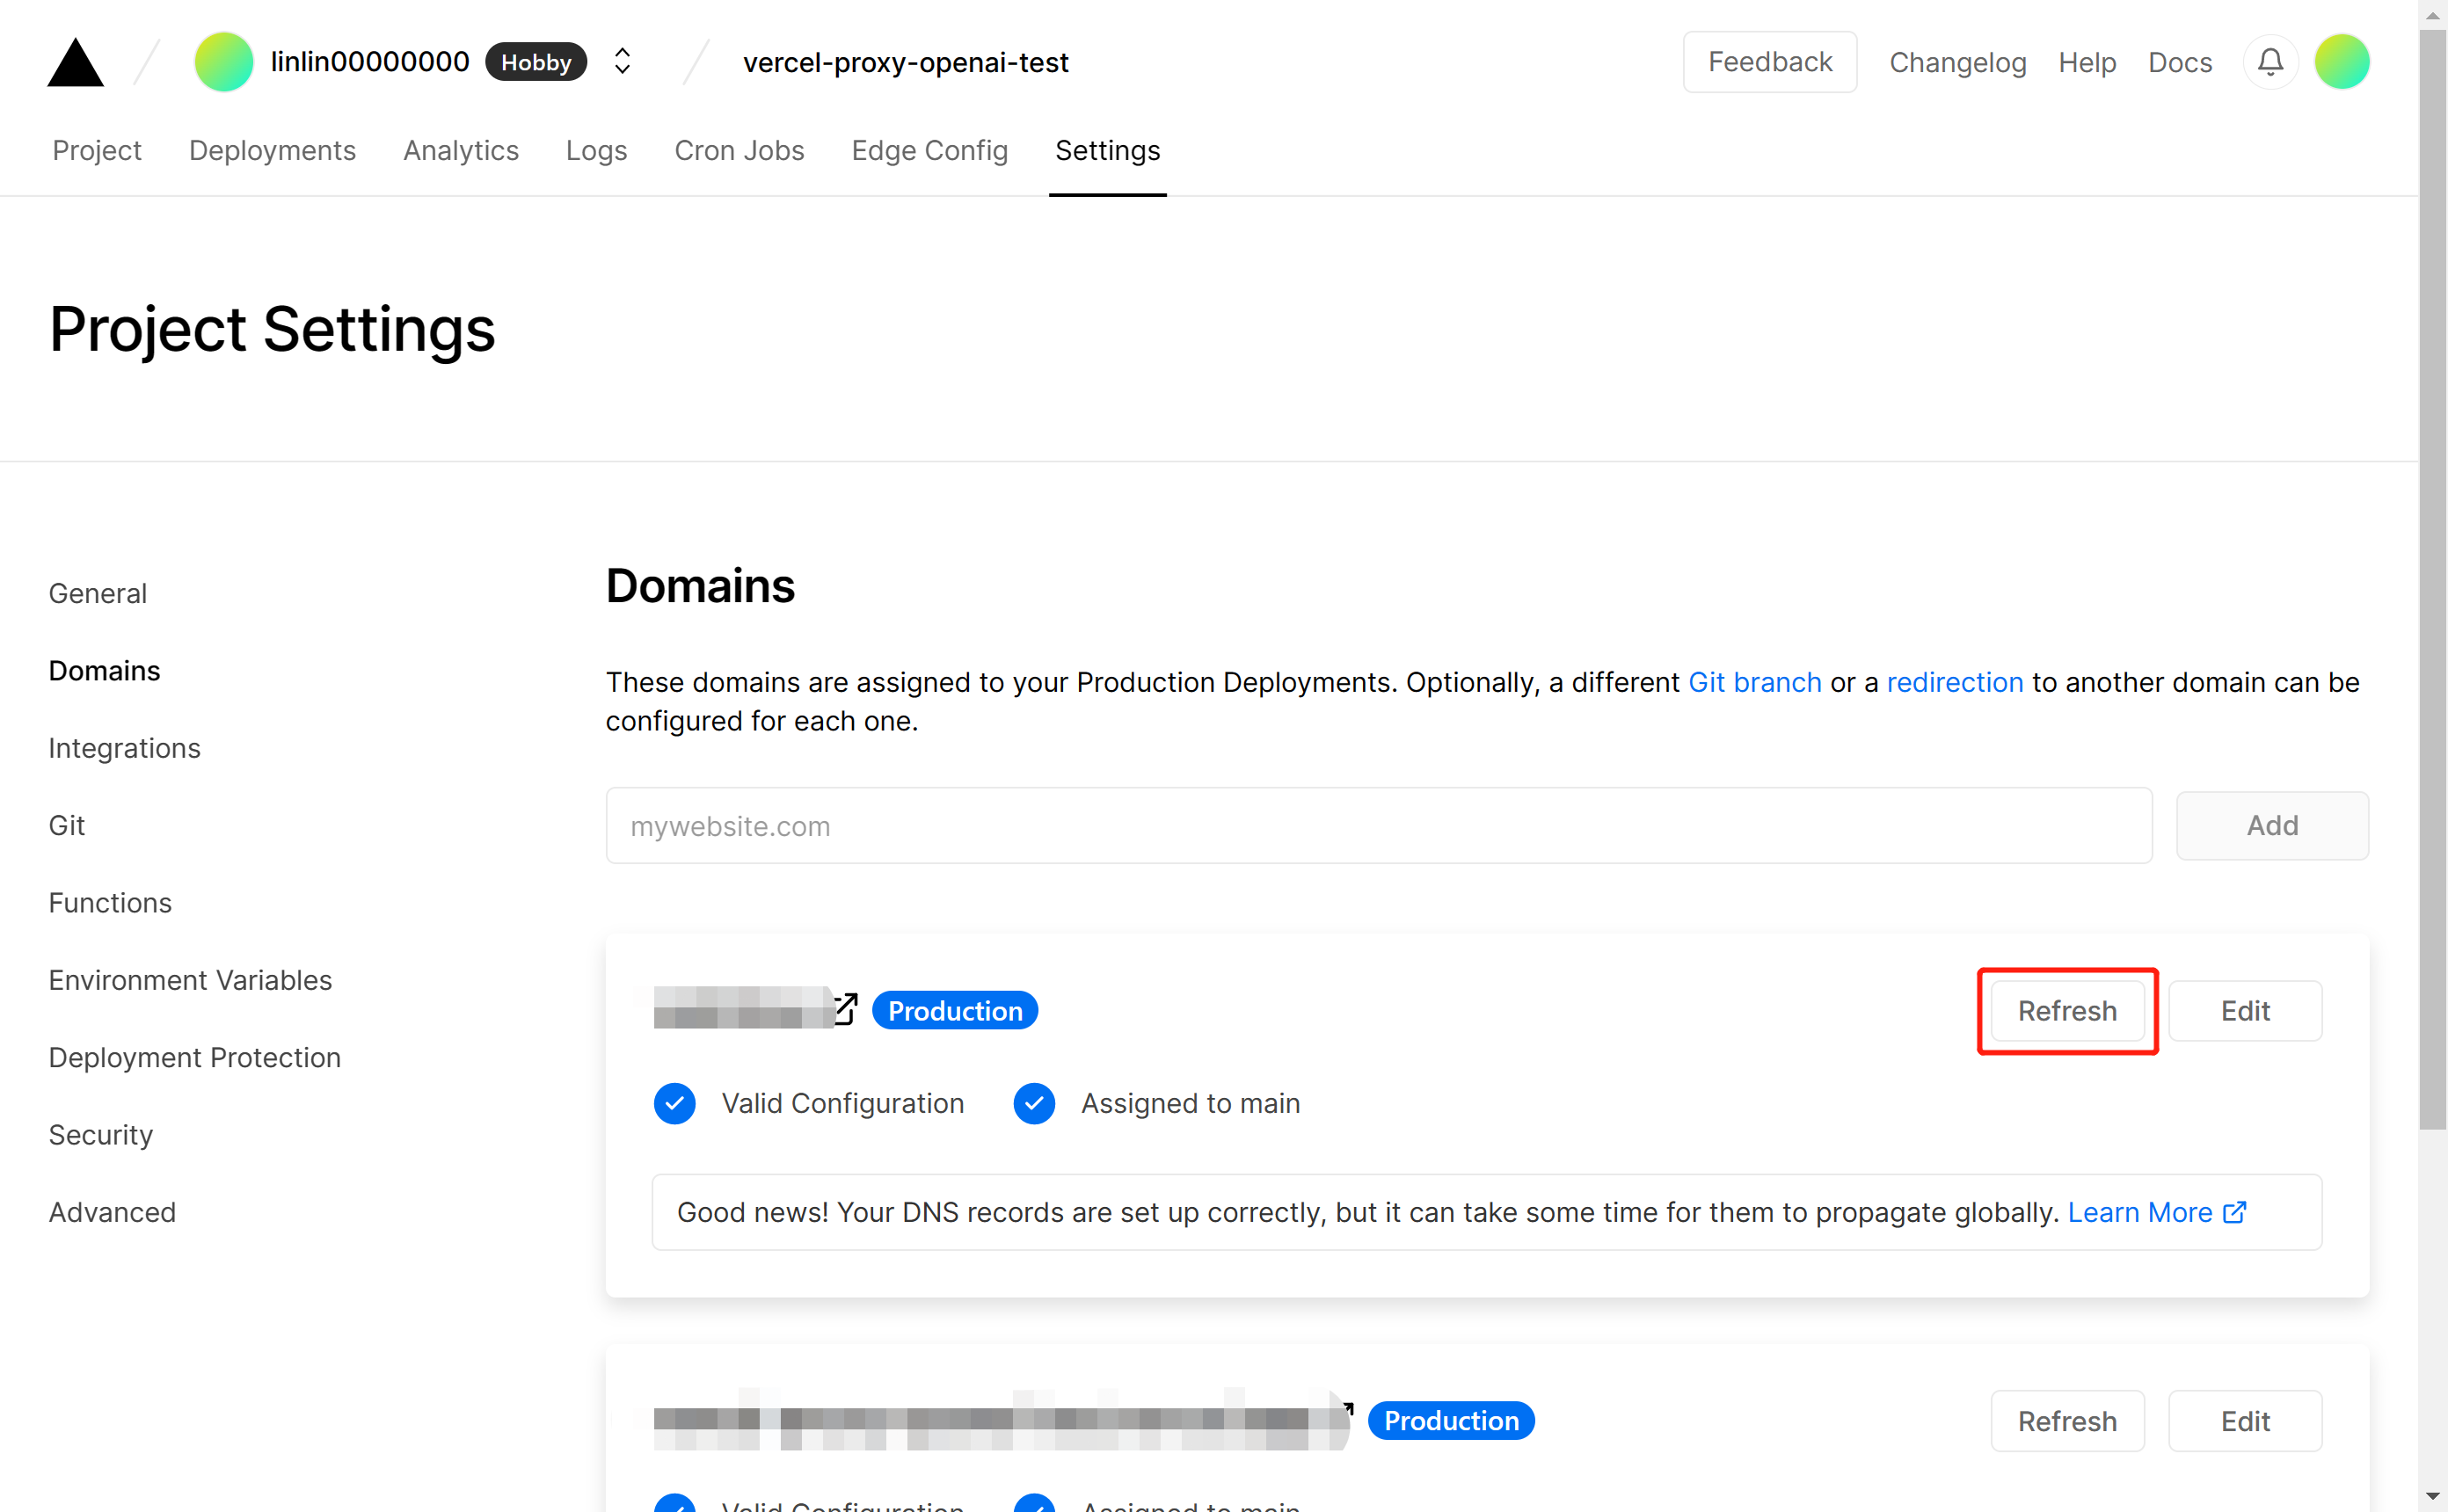Click the Valid Configuration checkmark icon
This screenshot has width=2448, height=1512.
(x=675, y=1103)
